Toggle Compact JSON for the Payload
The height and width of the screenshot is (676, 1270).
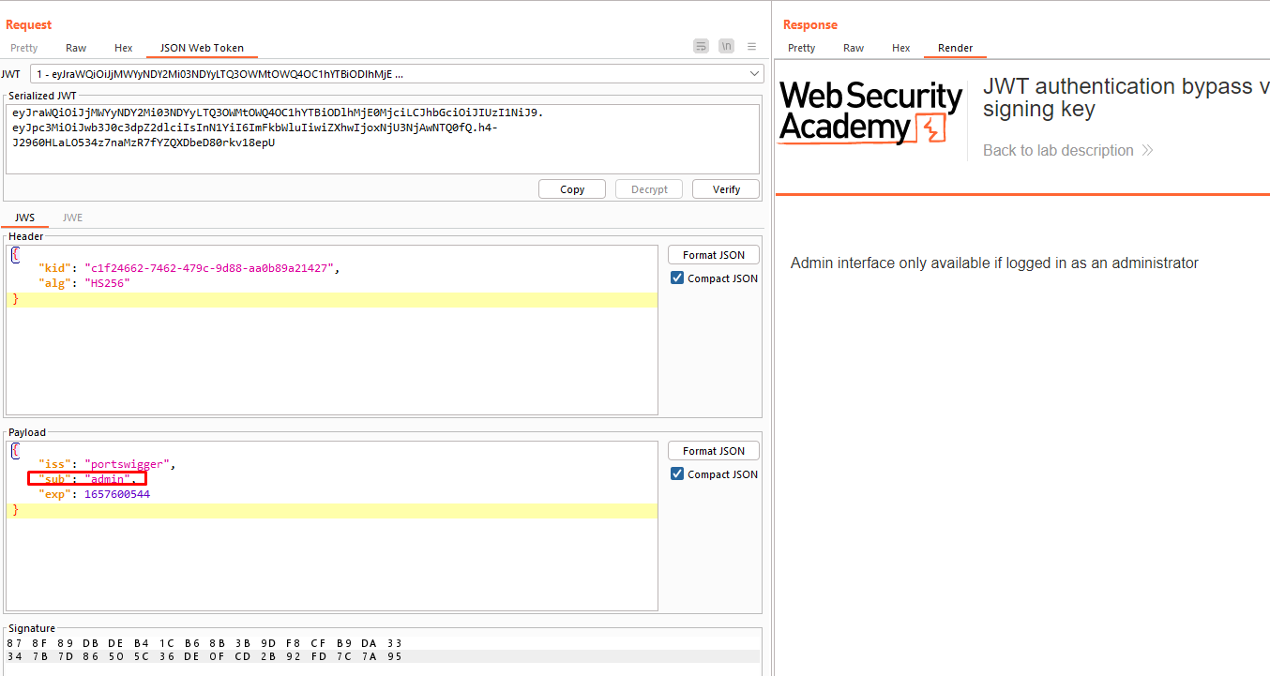[677, 474]
